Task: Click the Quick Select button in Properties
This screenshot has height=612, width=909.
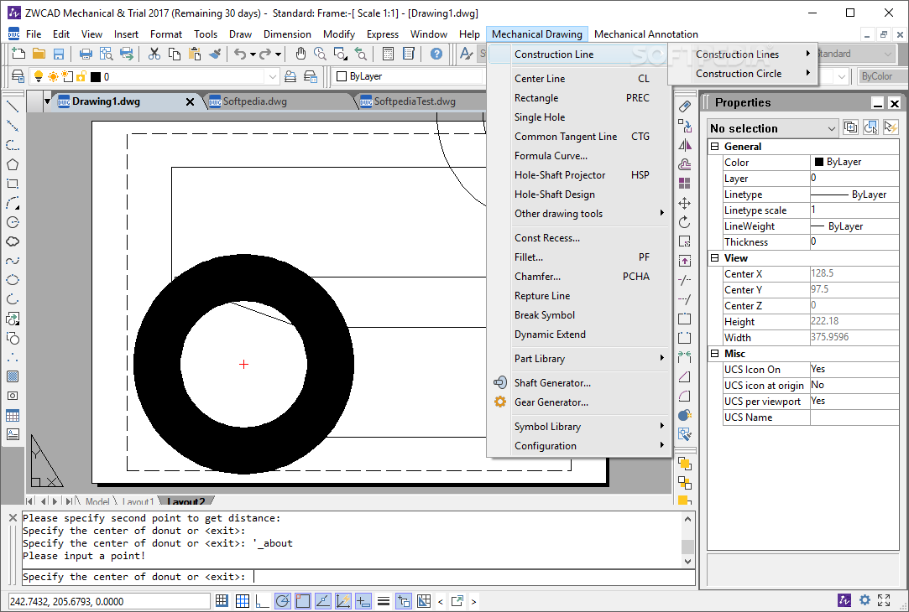Action: point(891,127)
